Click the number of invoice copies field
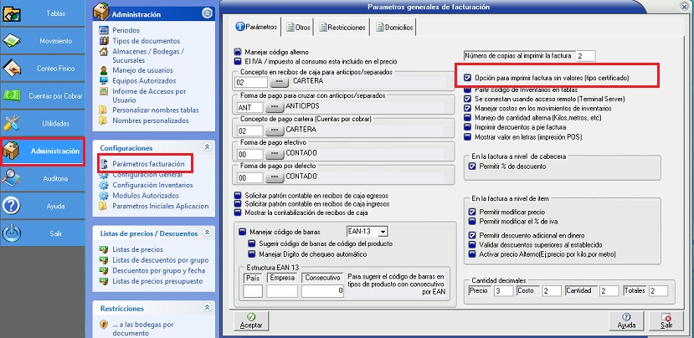 [584, 55]
